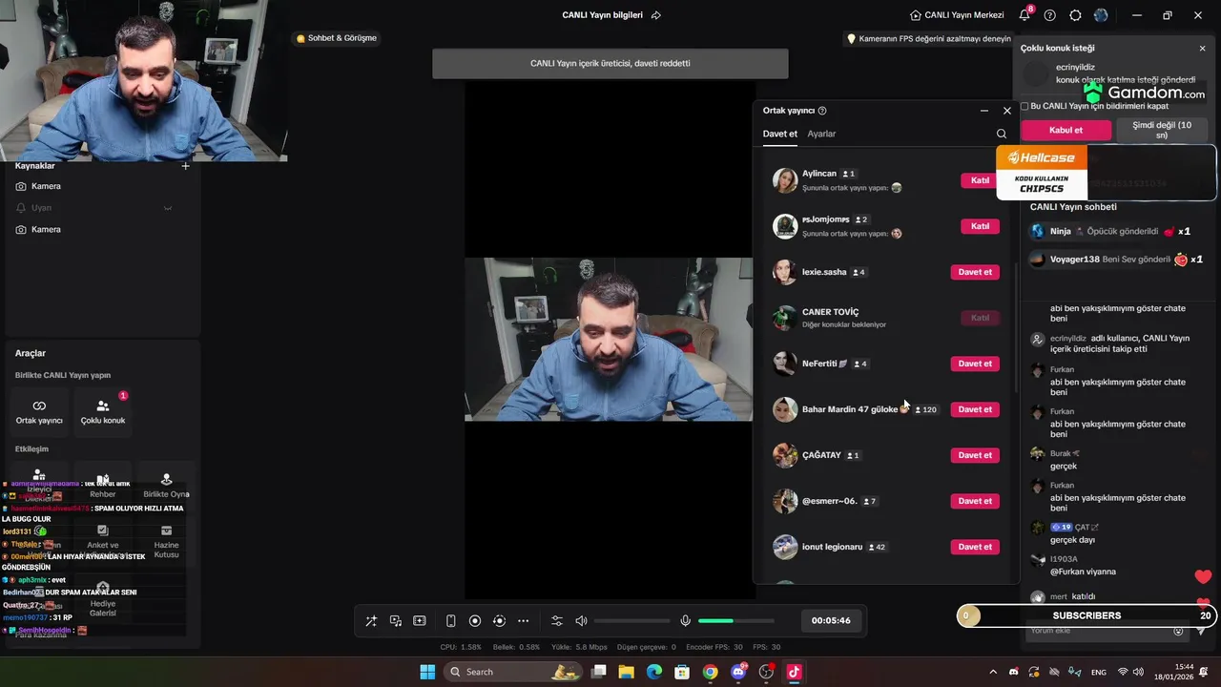Open the Birlikte Oyna tool
The width and height of the screenshot is (1221, 687).
tap(167, 485)
